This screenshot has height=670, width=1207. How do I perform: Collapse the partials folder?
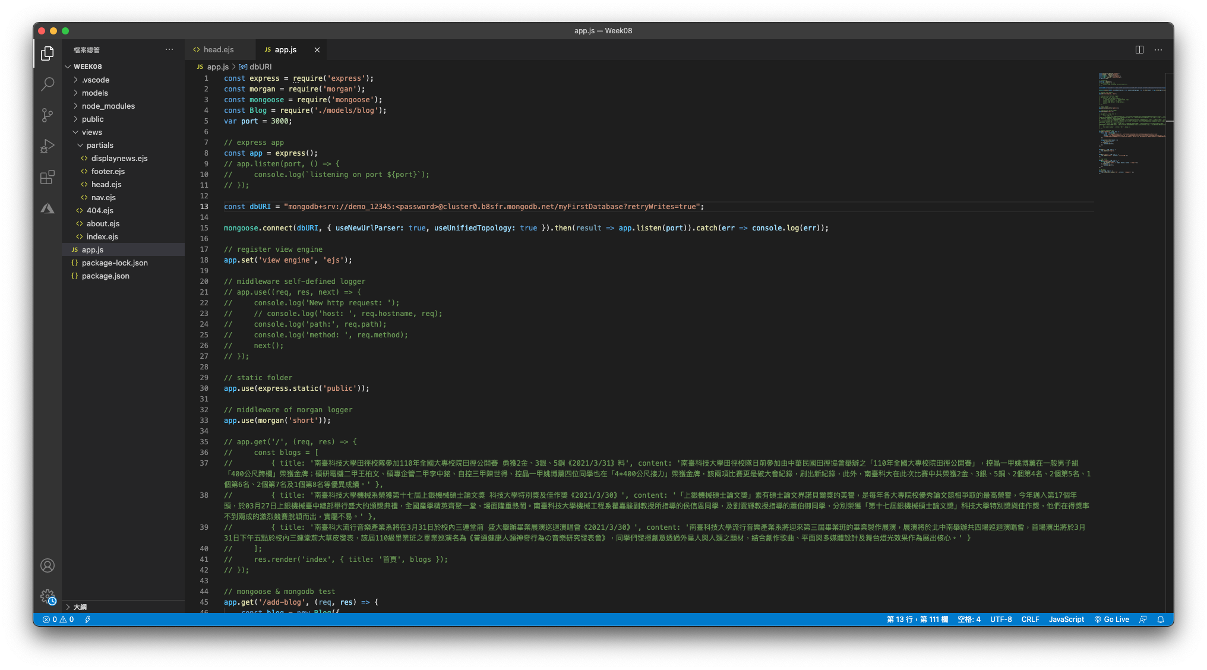click(x=100, y=145)
